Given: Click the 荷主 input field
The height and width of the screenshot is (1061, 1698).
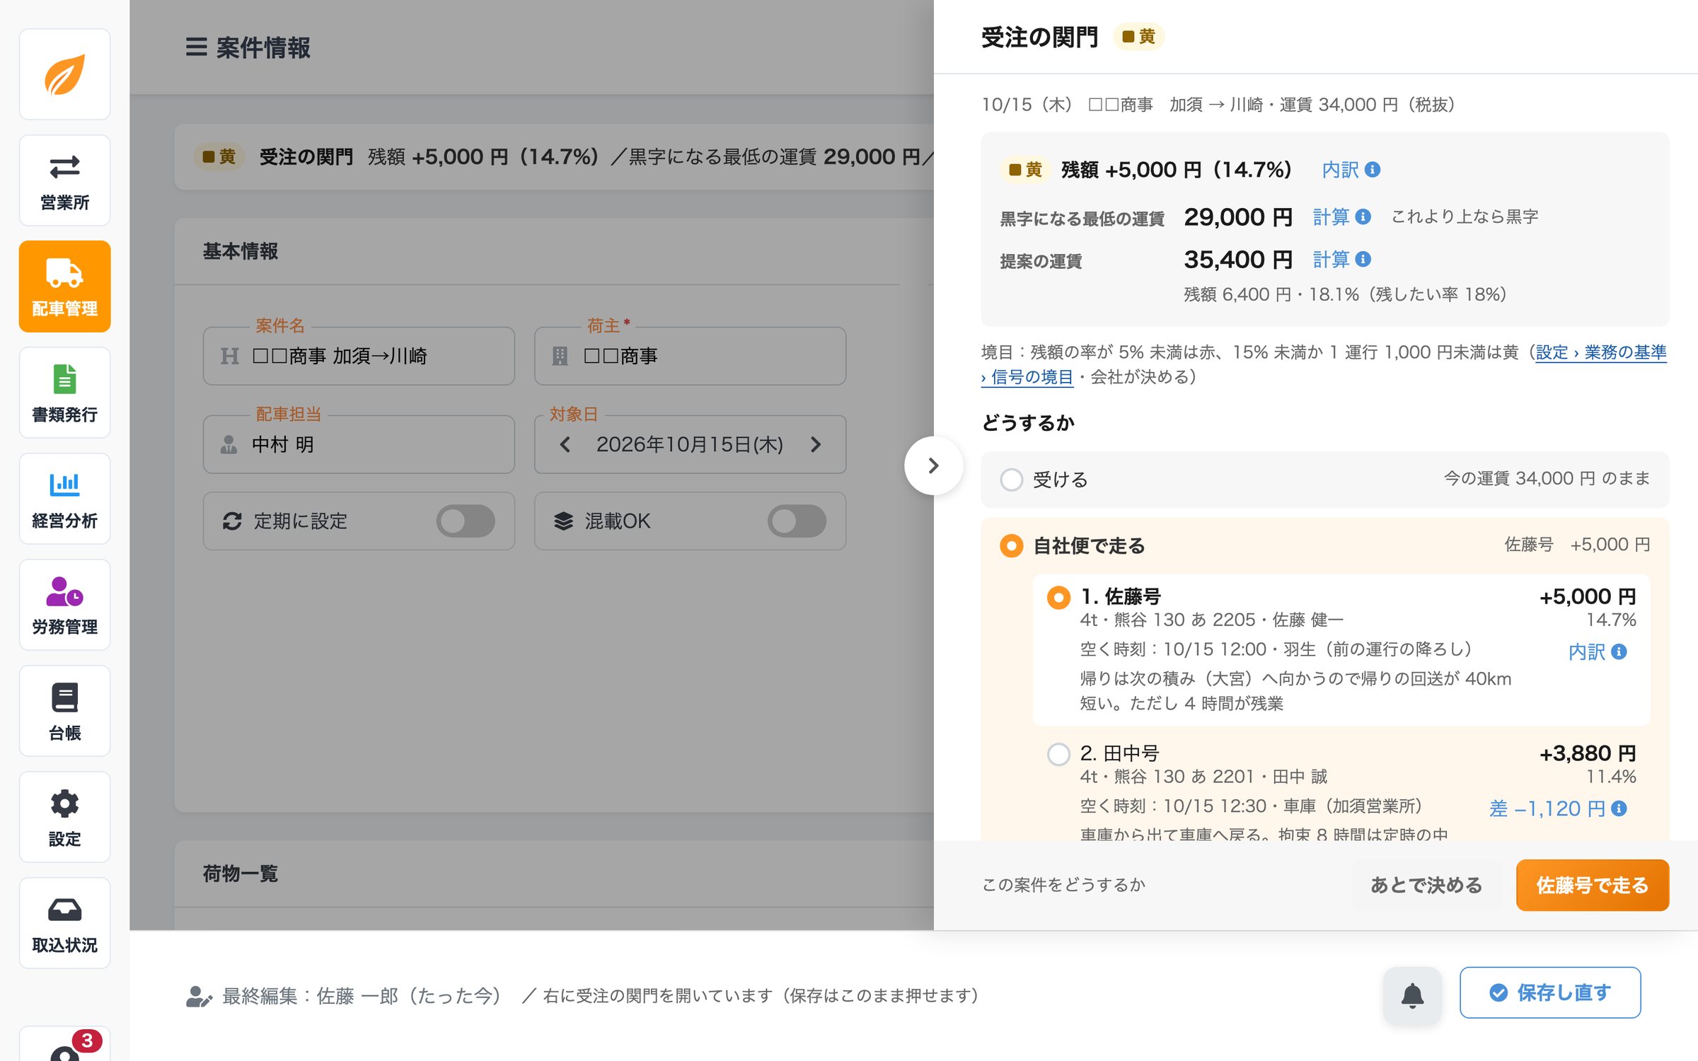Looking at the screenshot, I should coord(690,356).
